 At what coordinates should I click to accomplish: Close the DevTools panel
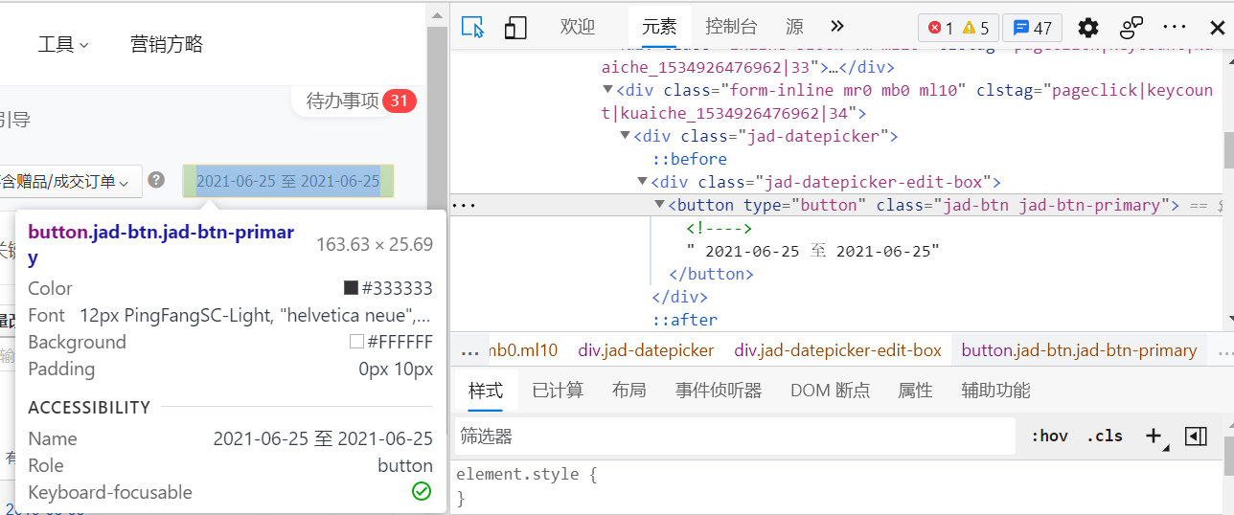[1217, 27]
